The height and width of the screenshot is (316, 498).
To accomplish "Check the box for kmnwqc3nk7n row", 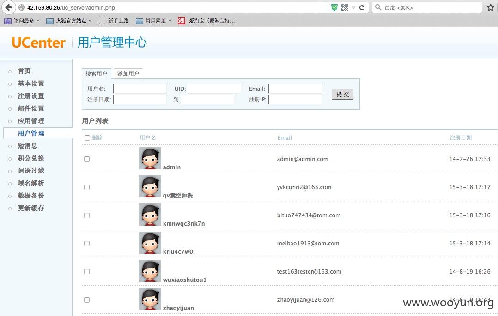I will 87,215.
